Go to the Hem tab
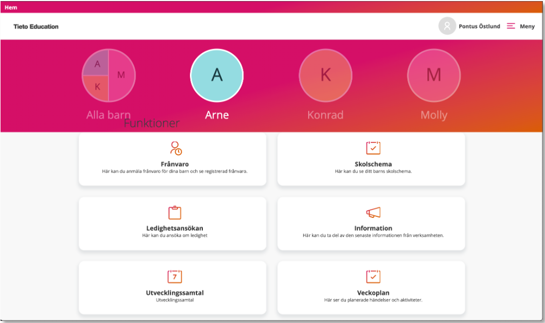Image resolution: width=545 pixels, height=323 pixels. [11, 8]
